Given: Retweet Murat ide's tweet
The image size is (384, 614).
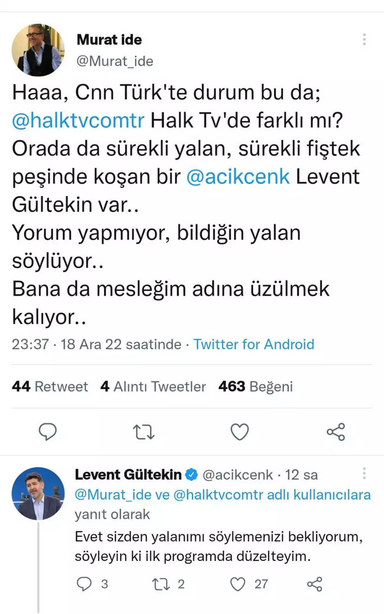Looking at the screenshot, I should [x=144, y=432].
